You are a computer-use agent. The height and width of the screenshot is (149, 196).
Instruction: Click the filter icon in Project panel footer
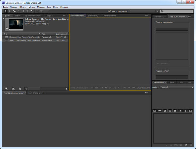6,89
